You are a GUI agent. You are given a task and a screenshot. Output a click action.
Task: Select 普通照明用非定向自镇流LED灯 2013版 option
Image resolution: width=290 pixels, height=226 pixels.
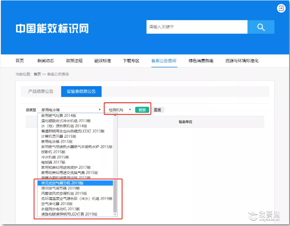75,131
